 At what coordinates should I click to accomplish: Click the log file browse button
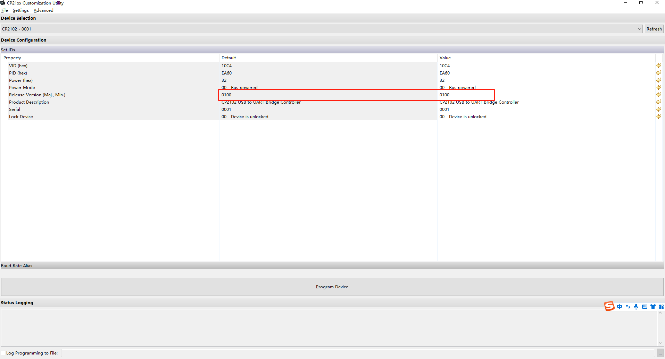tap(660, 353)
